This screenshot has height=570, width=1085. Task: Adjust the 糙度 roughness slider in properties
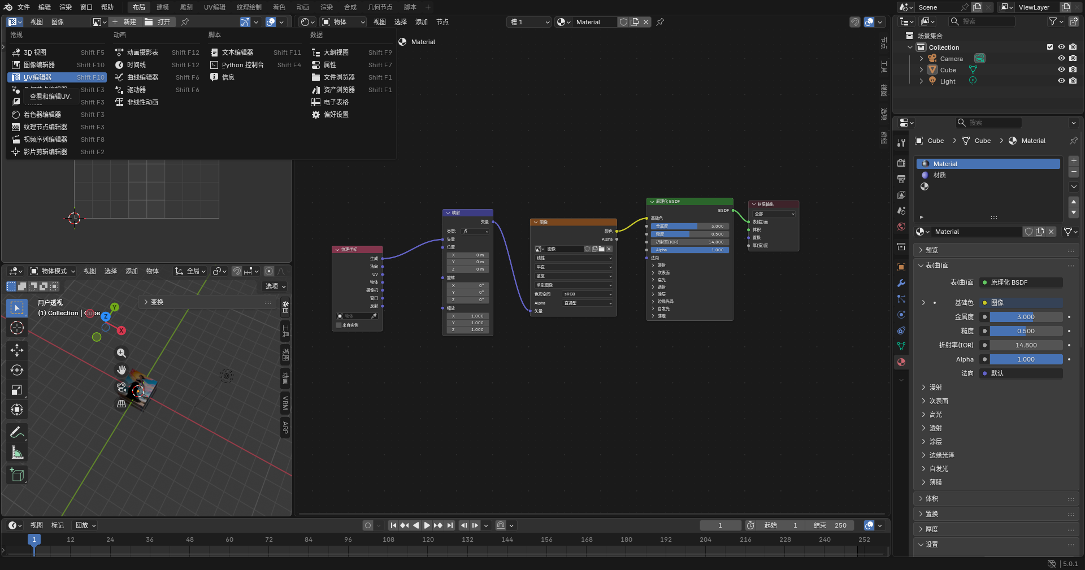click(1026, 331)
